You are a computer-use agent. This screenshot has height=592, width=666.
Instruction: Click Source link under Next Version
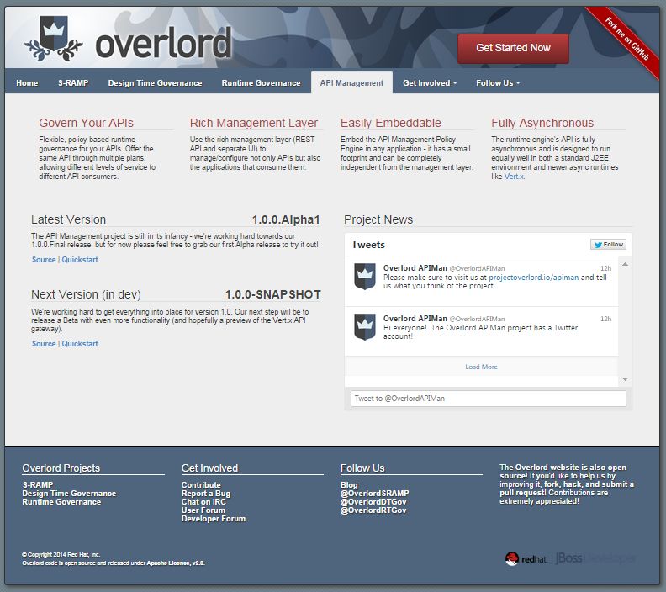[44, 344]
